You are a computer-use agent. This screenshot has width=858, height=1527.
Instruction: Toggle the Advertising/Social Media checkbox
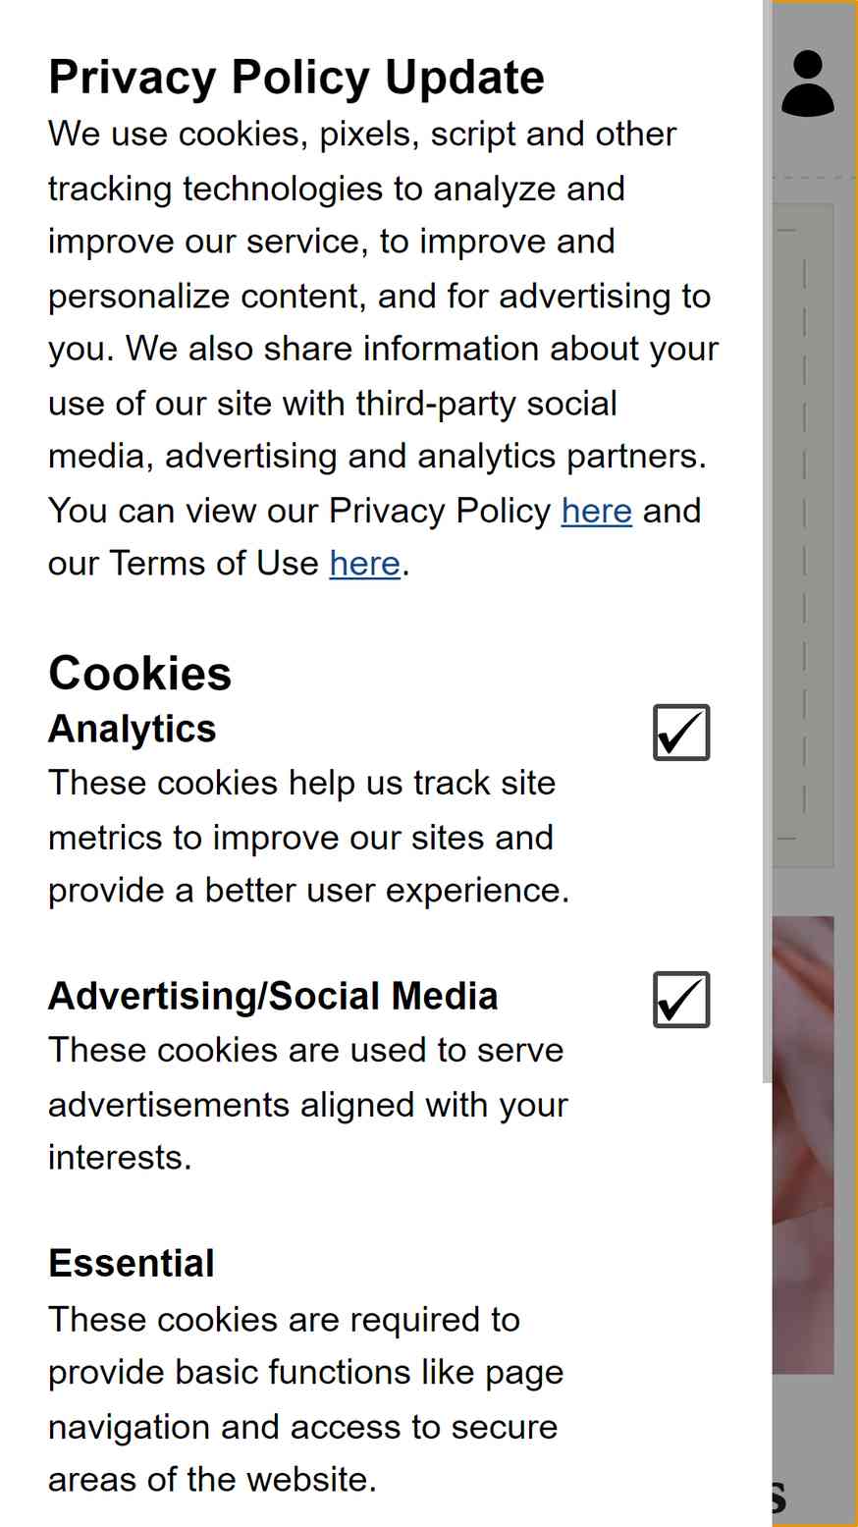pyautogui.click(x=681, y=1000)
